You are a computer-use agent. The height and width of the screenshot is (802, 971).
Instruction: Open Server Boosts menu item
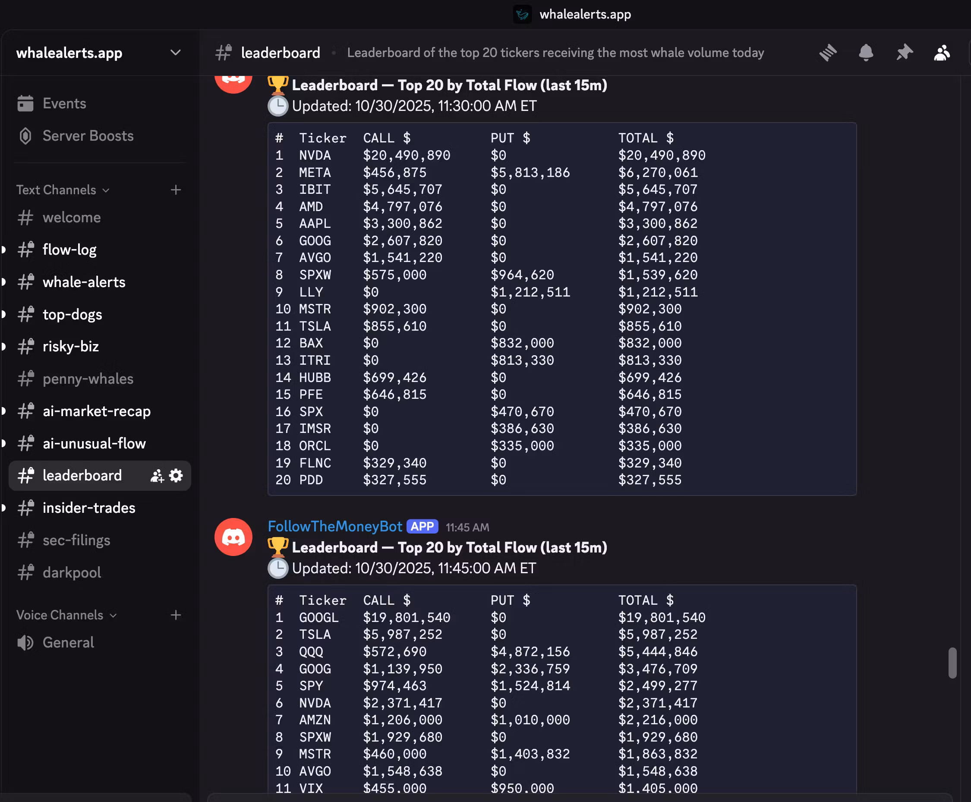pyautogui.click(x=88, y=136)
